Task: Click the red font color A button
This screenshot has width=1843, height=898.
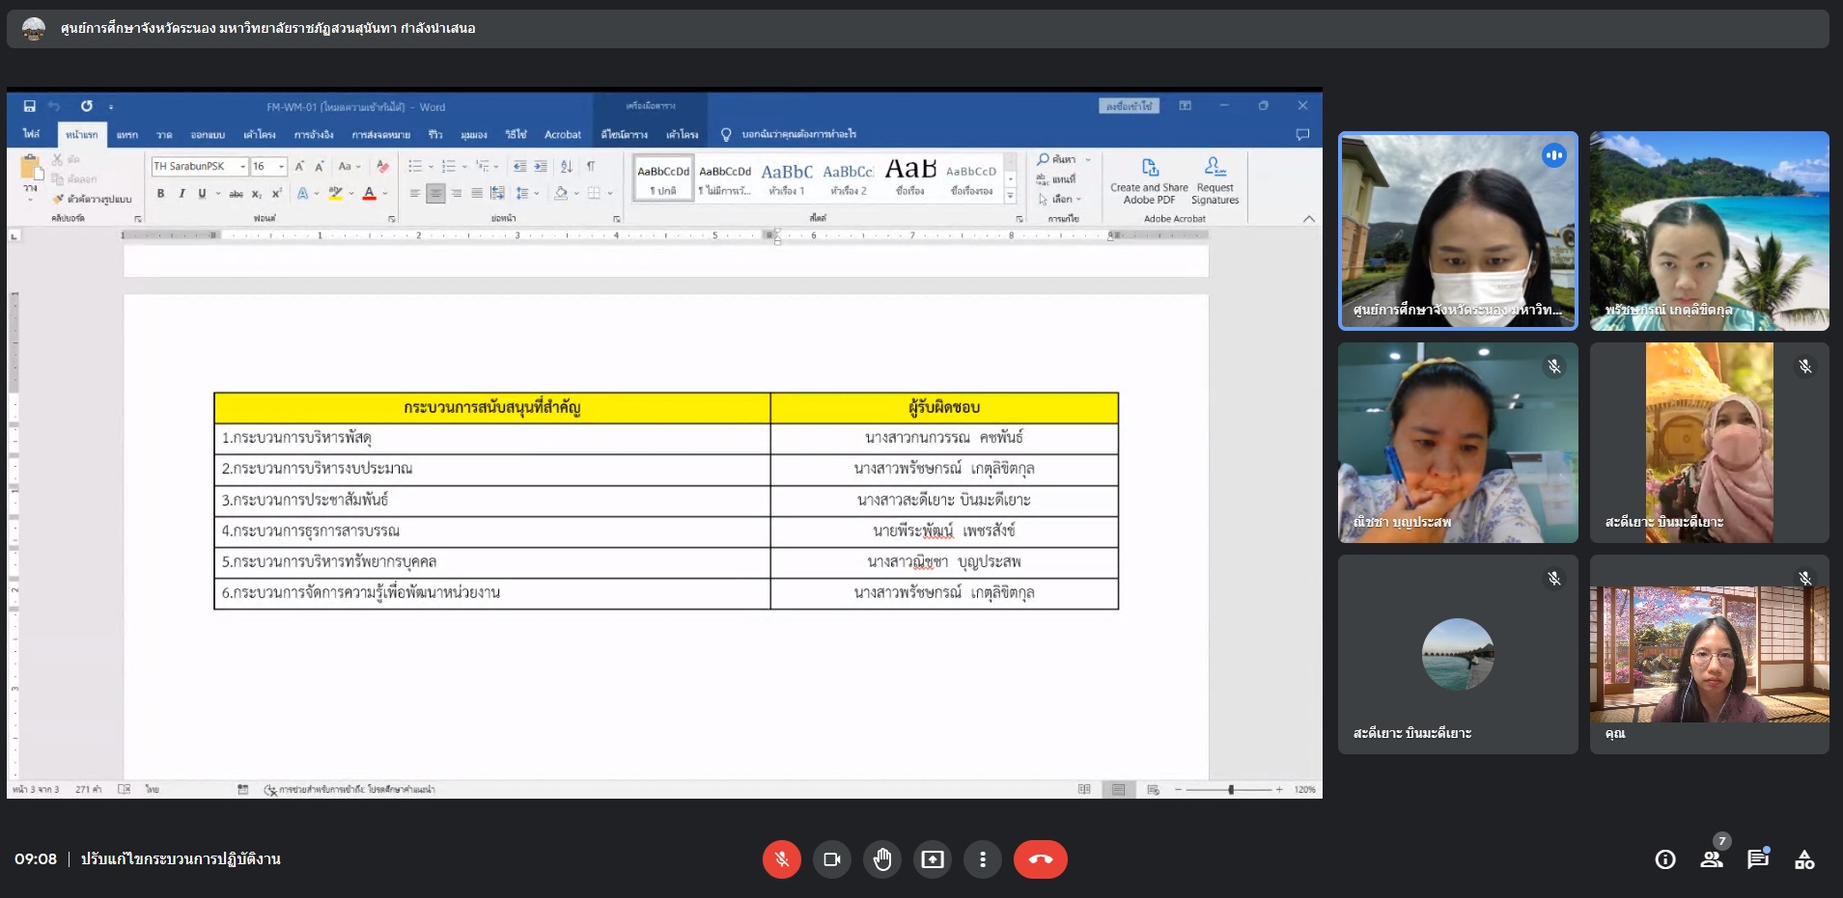Action: click(369, 194)
